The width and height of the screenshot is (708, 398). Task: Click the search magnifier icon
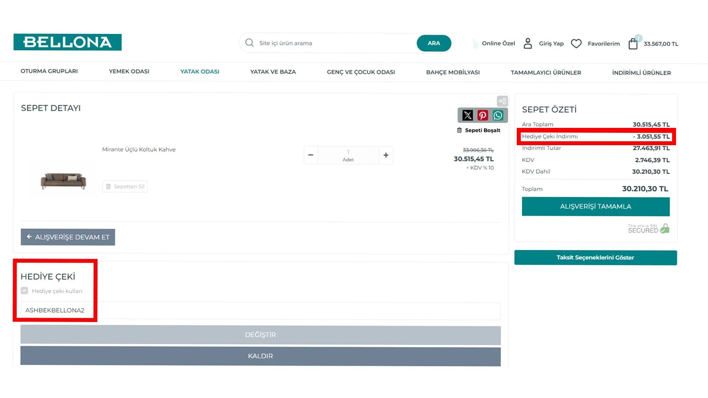[x=250, y=43]
